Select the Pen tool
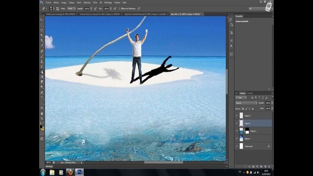Image resolution: width=313 pixels, height=176 pixels. (42, 92)
